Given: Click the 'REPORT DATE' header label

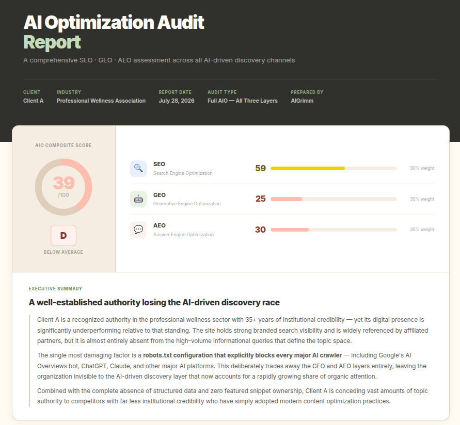Looking at the screenshot, I should point(175,92).
